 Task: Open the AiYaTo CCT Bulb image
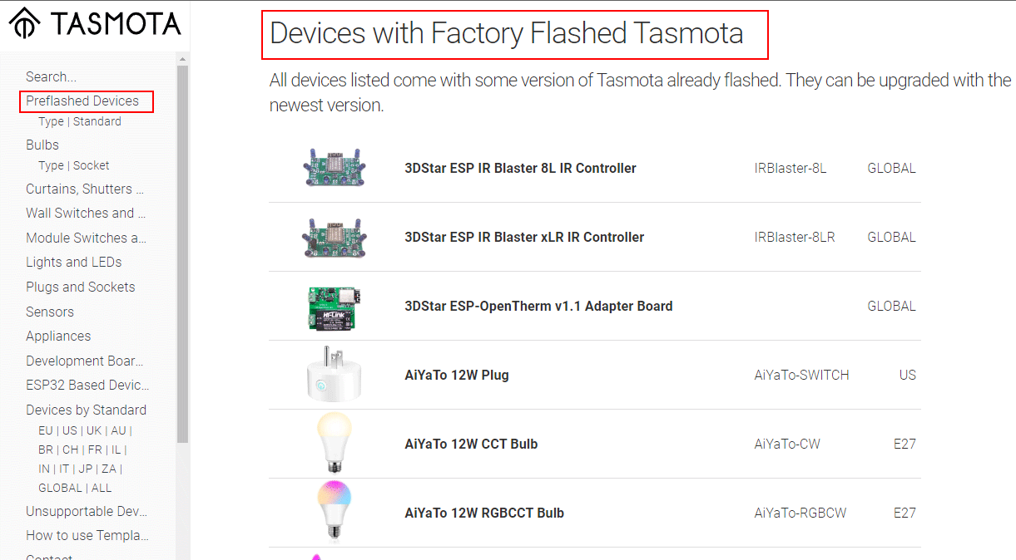point(335,444)
